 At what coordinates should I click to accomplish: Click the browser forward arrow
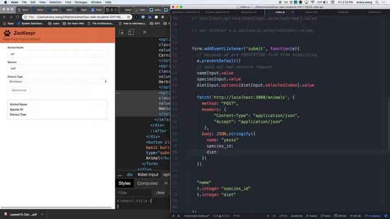(11, 17)
